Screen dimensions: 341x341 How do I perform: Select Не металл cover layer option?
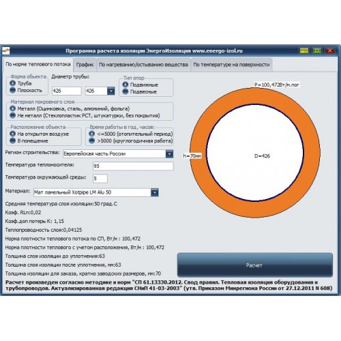tap(13, 115)
